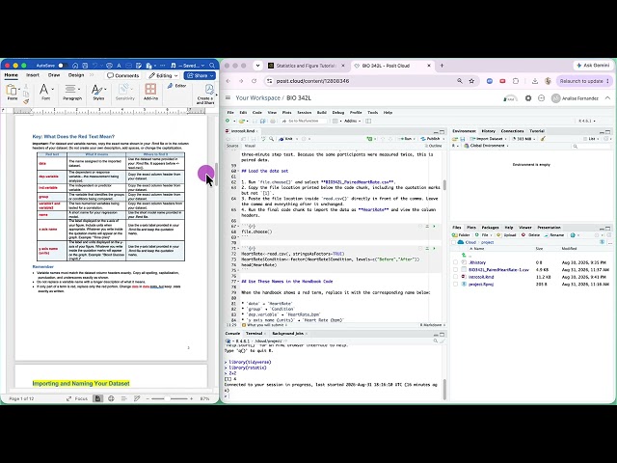
Task: Open the Addins dropdown in RStudio toolbar
Action: 352,121
